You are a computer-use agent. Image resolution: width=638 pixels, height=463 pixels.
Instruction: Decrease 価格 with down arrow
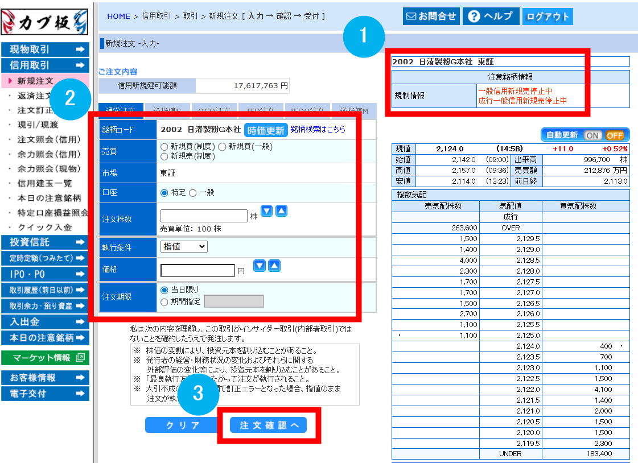tap(260, 266)
